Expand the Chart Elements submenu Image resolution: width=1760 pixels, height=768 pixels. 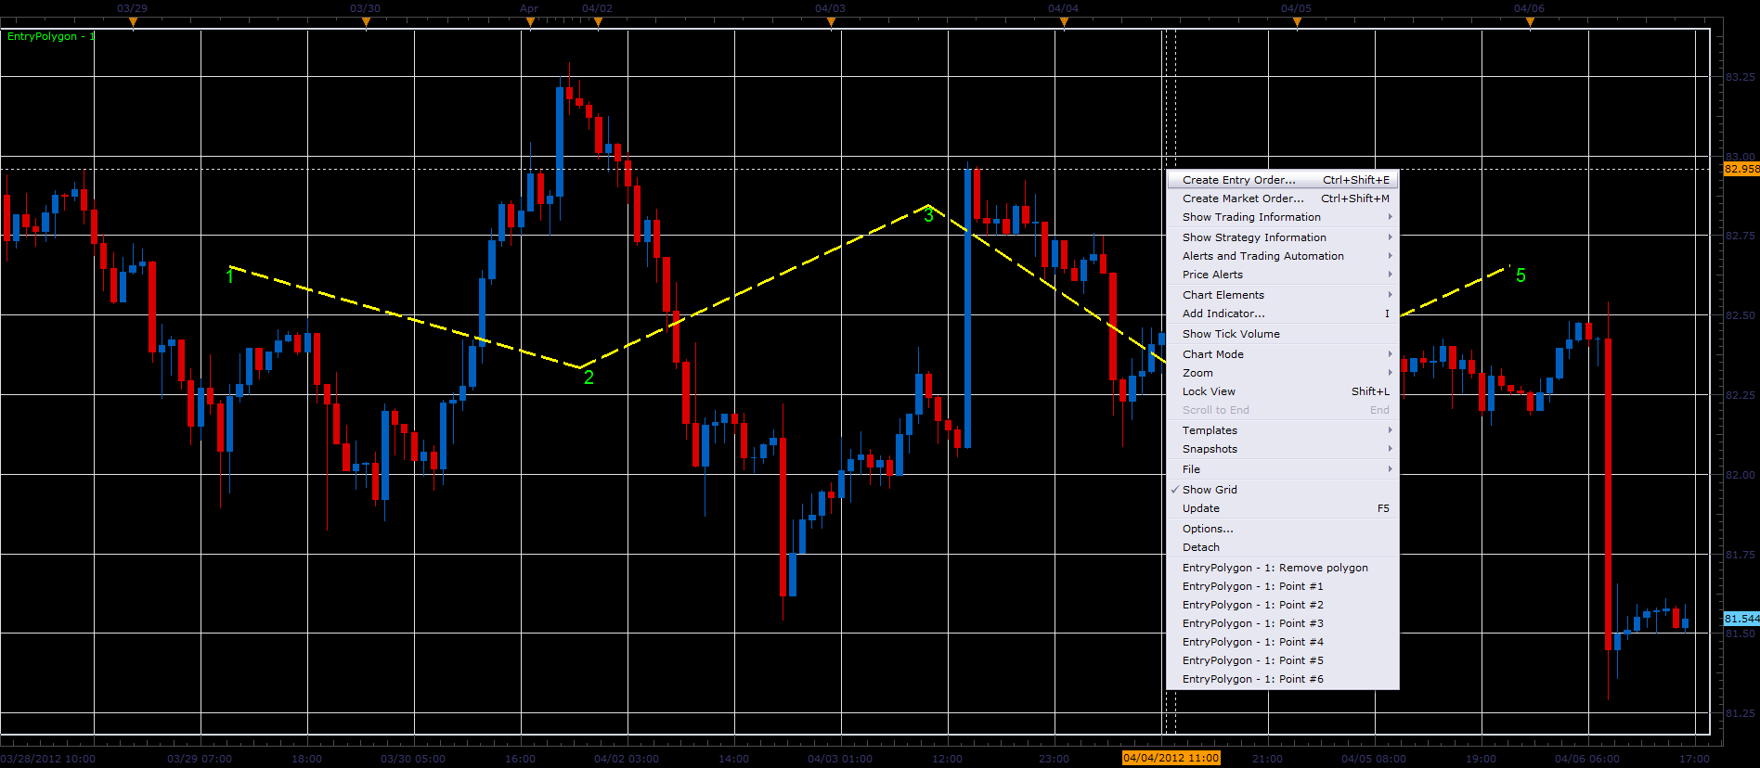click(1282, 295)
